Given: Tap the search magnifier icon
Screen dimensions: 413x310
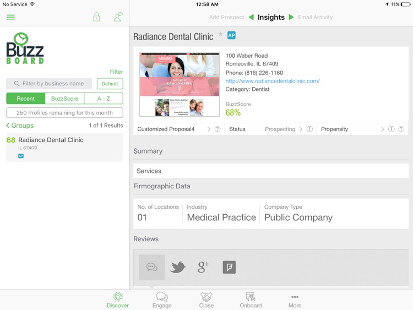Looking at the screenshot, I should tap(17, 84).
